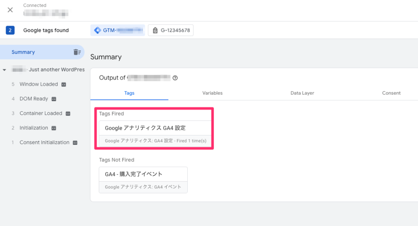Switch to the Data Layer tab
The height and width of the screenshot is (226, 418).
pos(302,93)
